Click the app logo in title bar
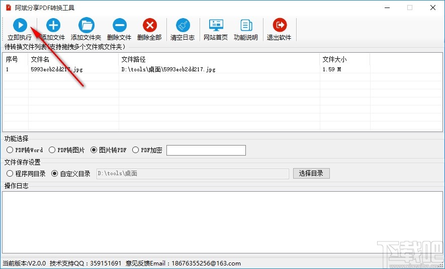This screenshot has width=445, height=269. pos(9,8)
